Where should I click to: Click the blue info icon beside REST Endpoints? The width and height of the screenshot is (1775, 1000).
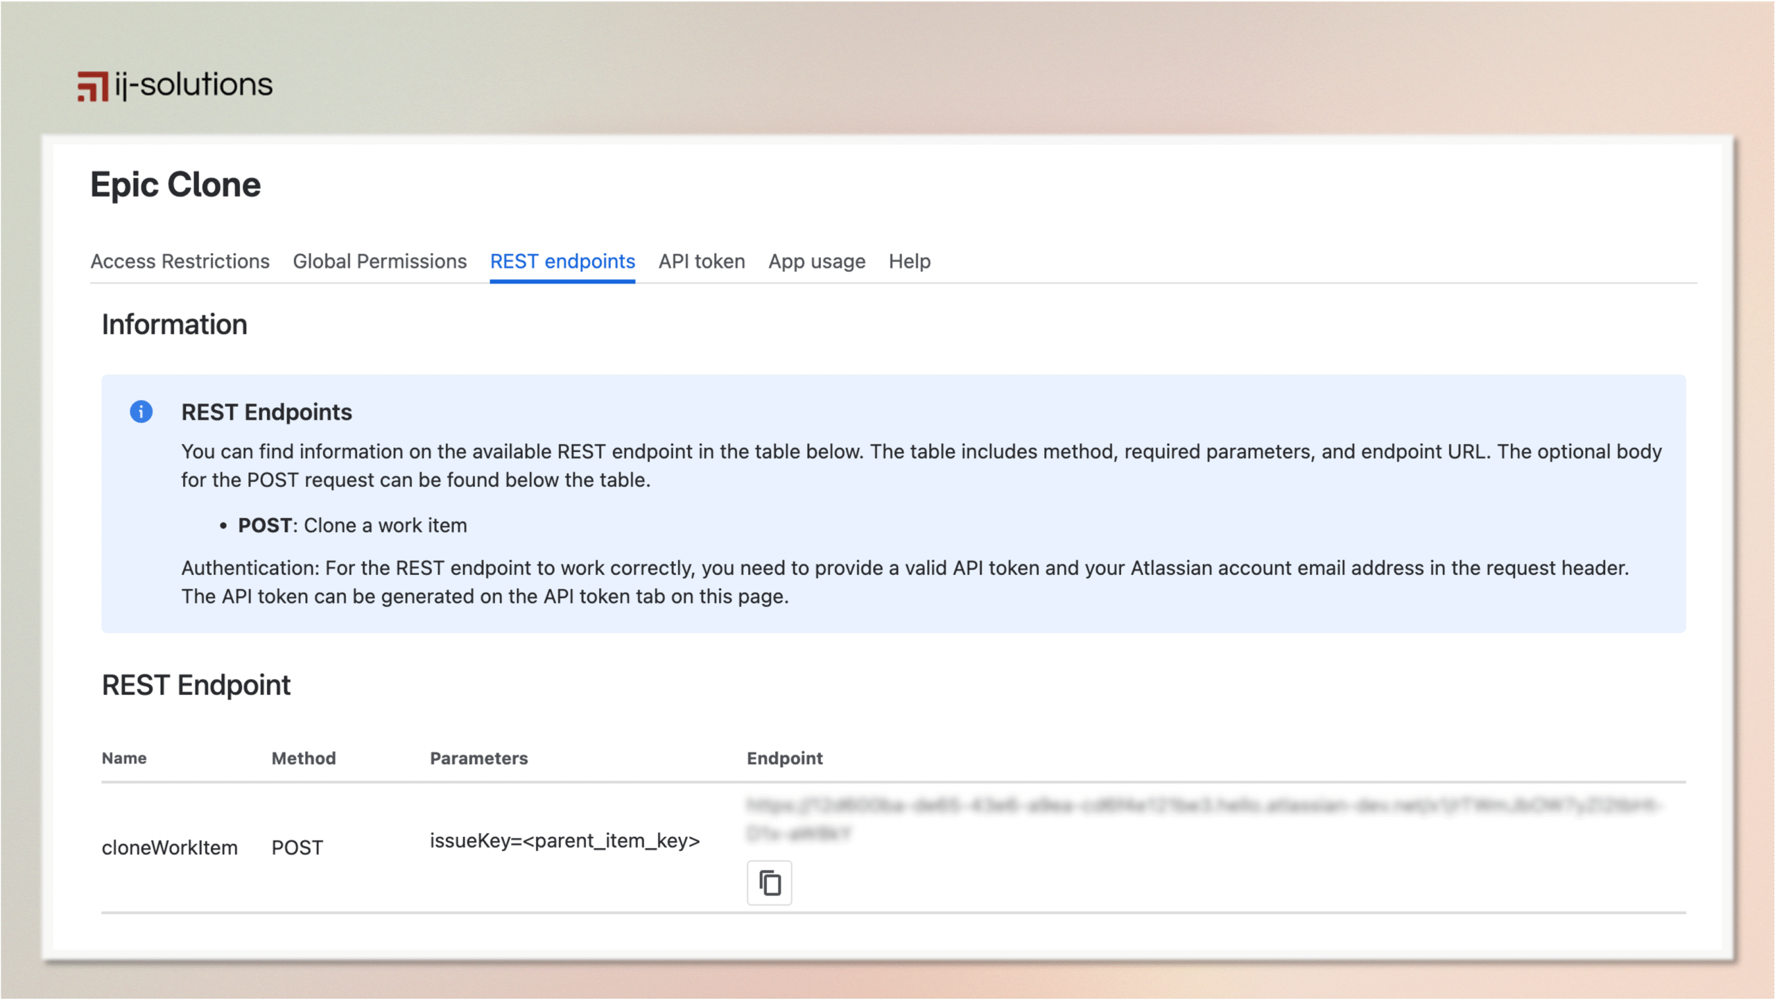141,411
